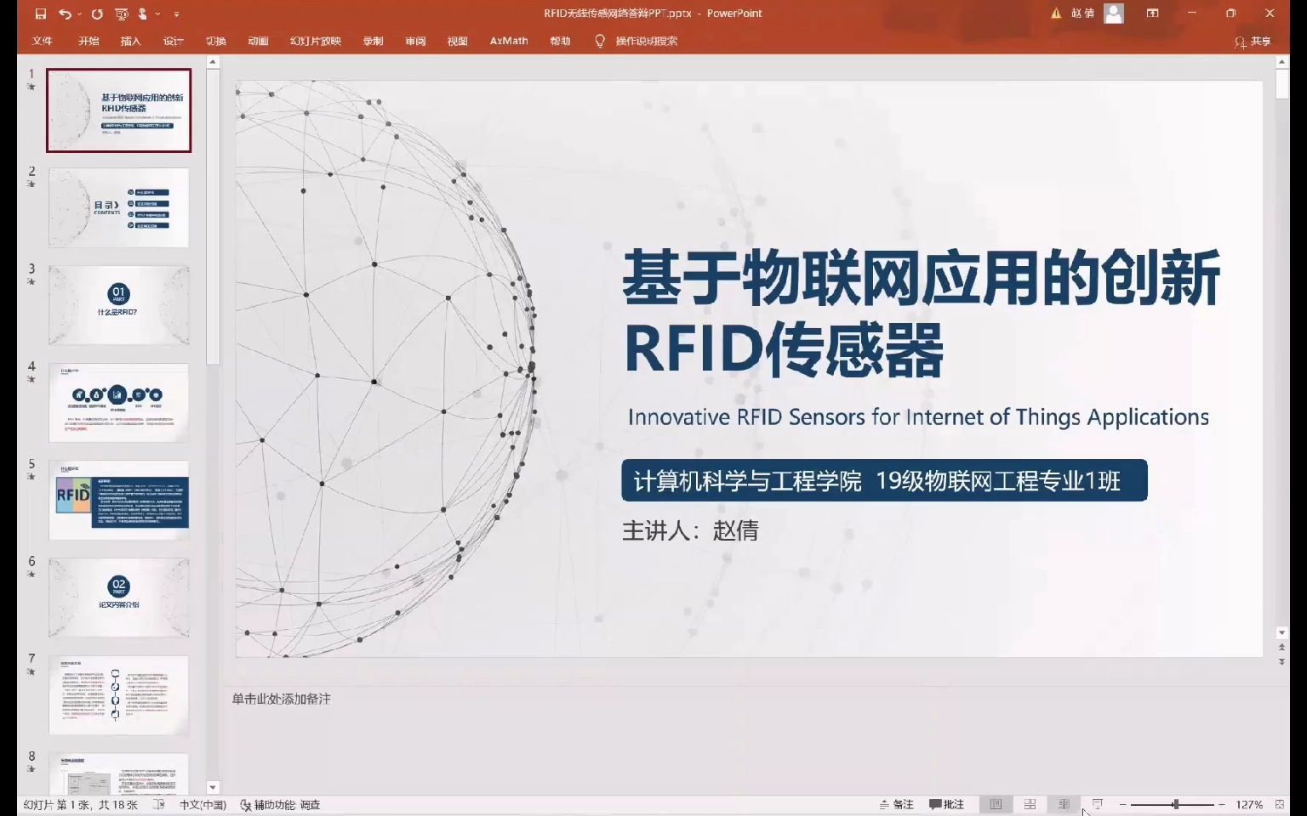Click the Redo icon in quick access toolbar
The height and width of the screenshot is (816, 1307).
[97, 14]
